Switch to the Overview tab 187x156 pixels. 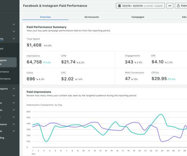tap(46, 17)
